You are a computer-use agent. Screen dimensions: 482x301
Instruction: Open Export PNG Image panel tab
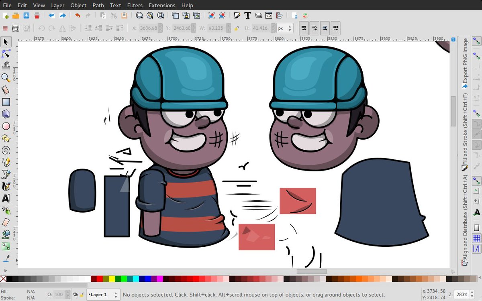tap(465, 63)
